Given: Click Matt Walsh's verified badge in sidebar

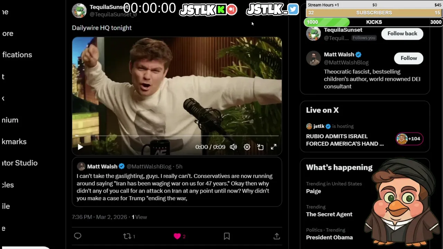Looking at the screenshot, I should pyautogui.click(x=358, y=54).
